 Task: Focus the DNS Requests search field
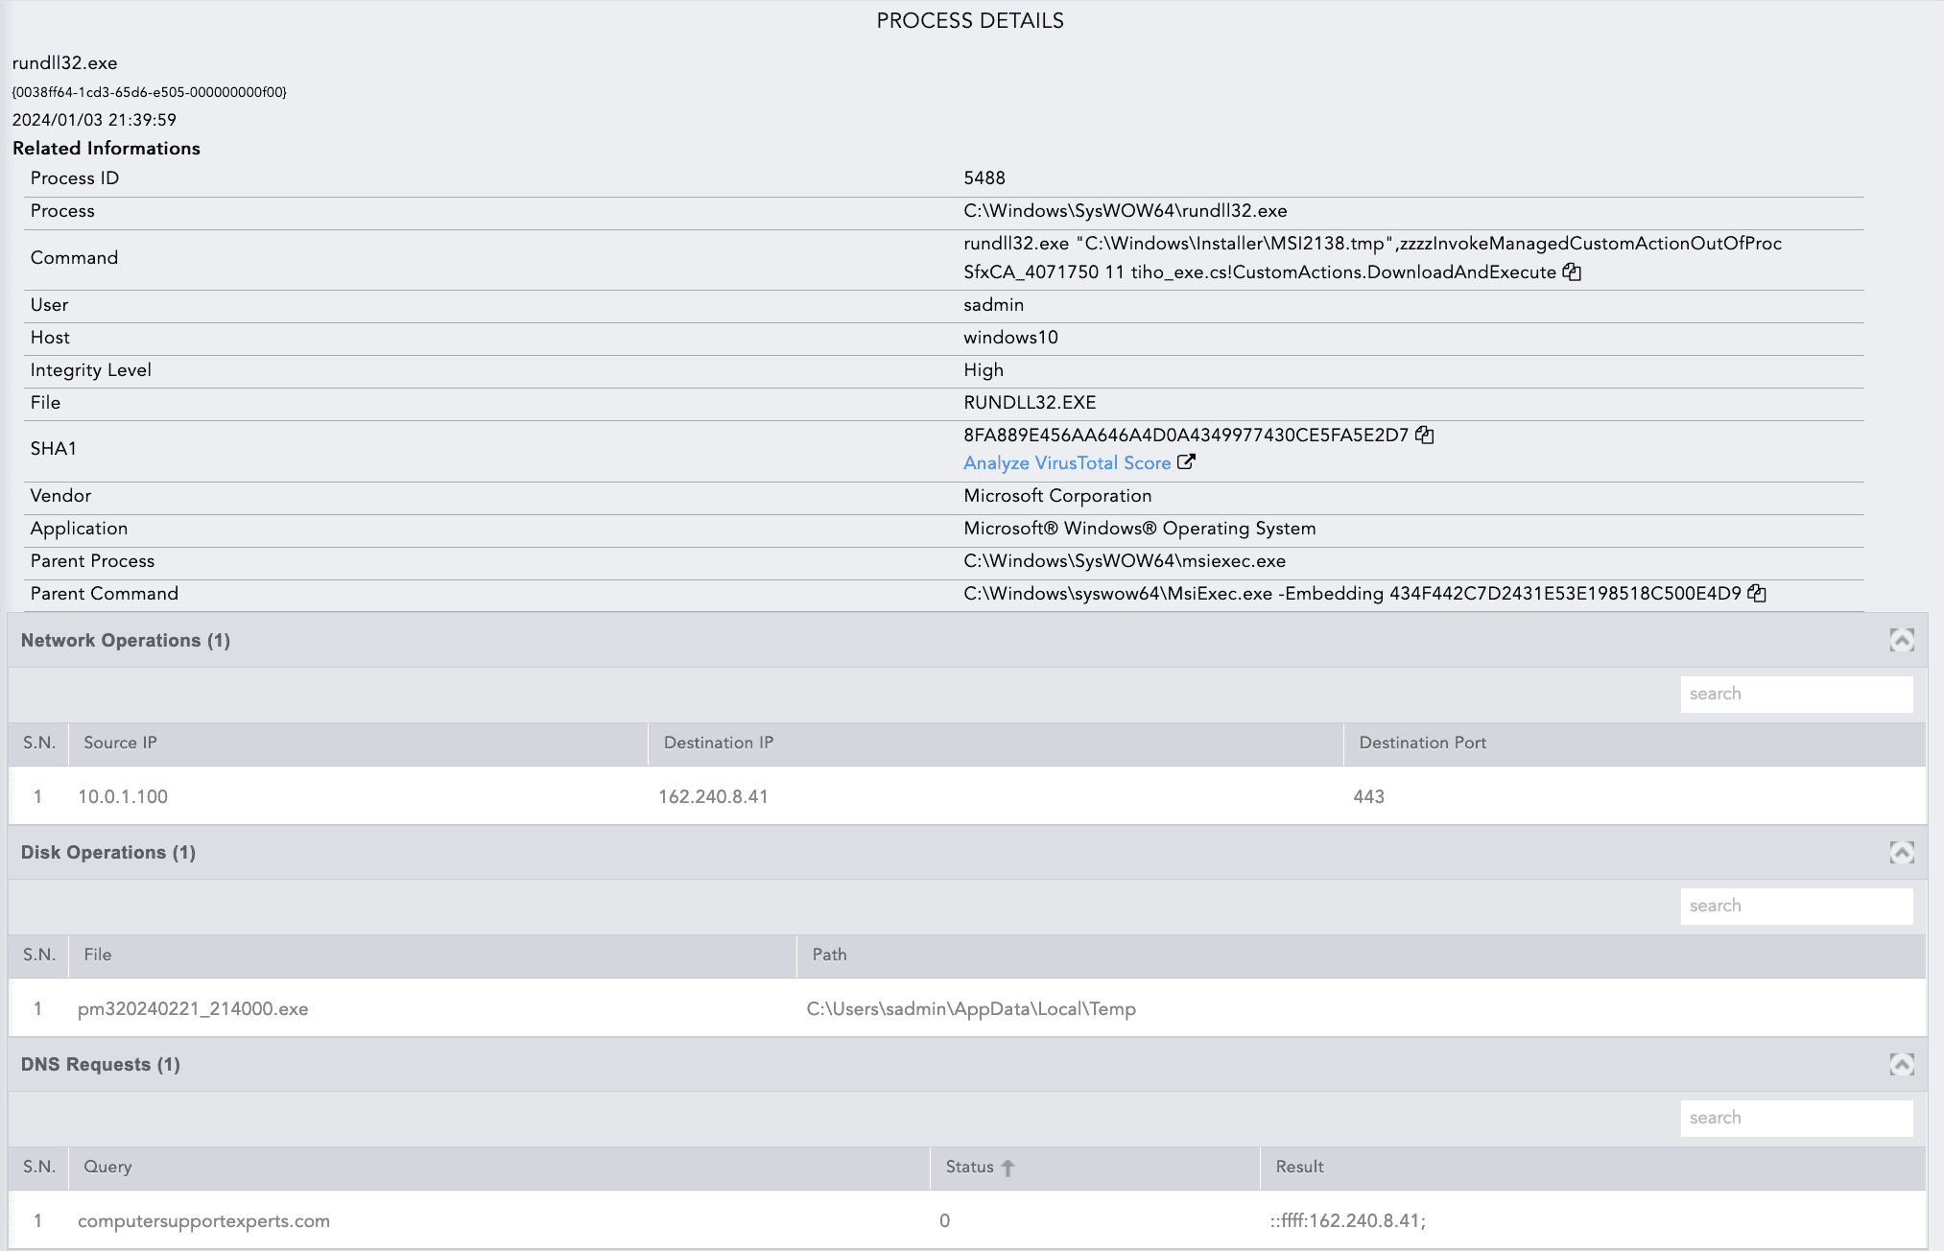(1796, 1118)
